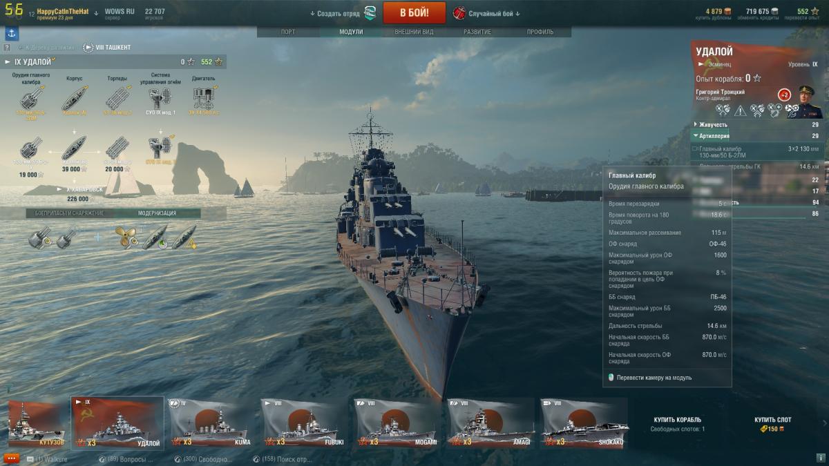This screenshot has height=466, width=829.
Task: Click Купить корабль button
Action: (678, 420)
